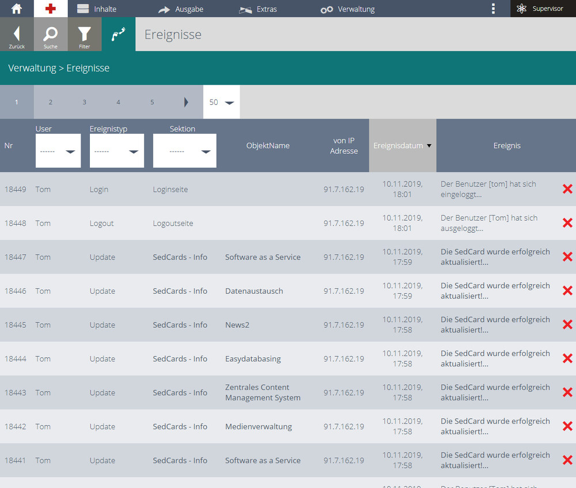Open the User filter dropdown
The image size is (576, 488).
[x=58, y=150]
